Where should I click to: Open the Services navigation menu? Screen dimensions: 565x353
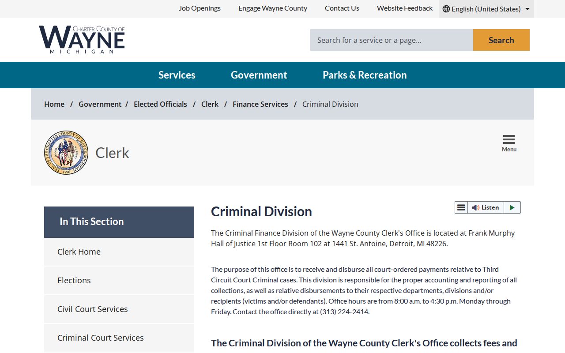click(177, 75)
